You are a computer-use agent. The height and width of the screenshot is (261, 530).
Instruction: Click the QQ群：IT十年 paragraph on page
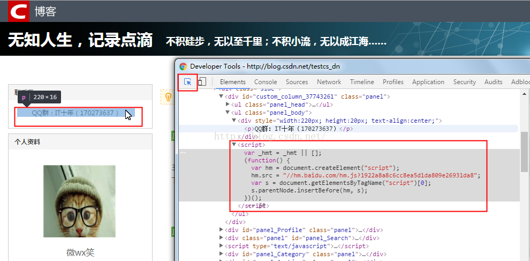75,113
